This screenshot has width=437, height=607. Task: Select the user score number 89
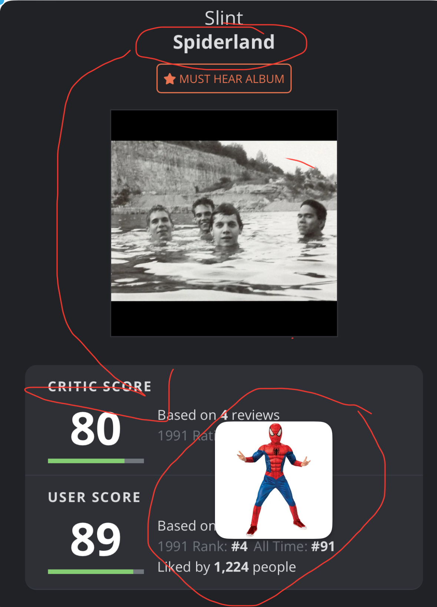[96, 539]
